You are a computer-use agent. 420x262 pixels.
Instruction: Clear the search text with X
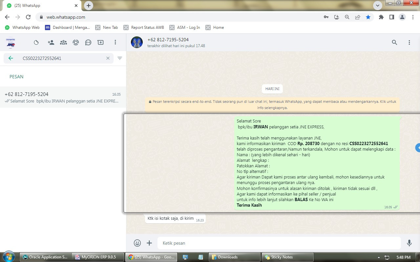point(108,58)
